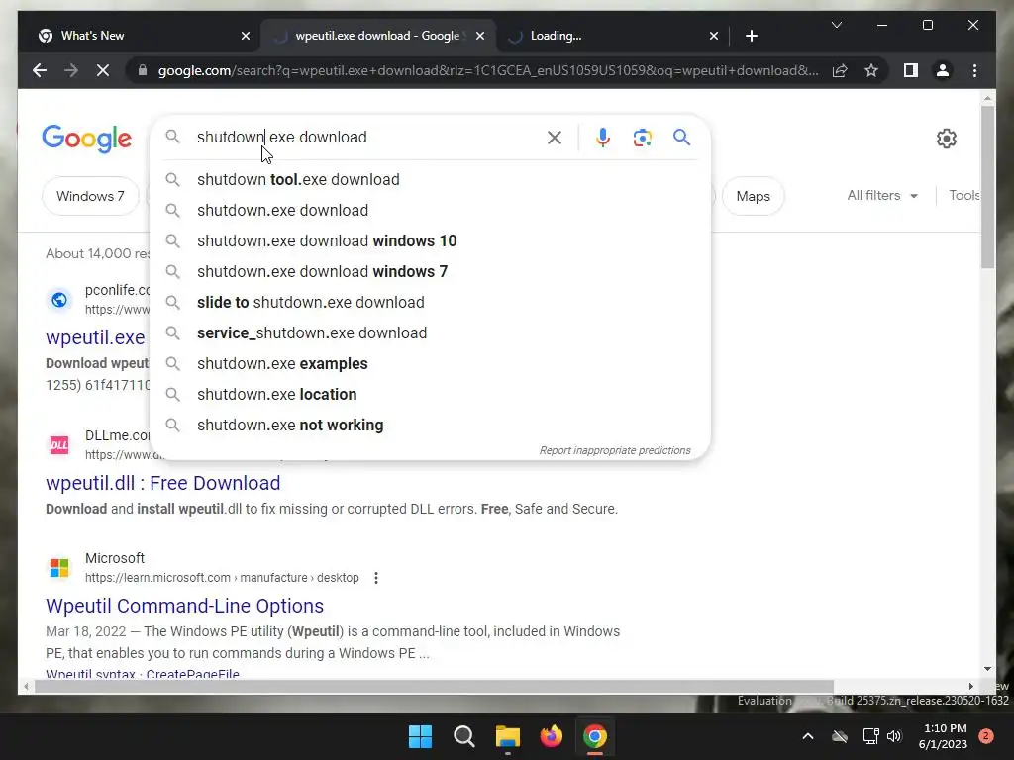Choose suggestion 'shutdown.exe download windows 10'

coord(430,241)
